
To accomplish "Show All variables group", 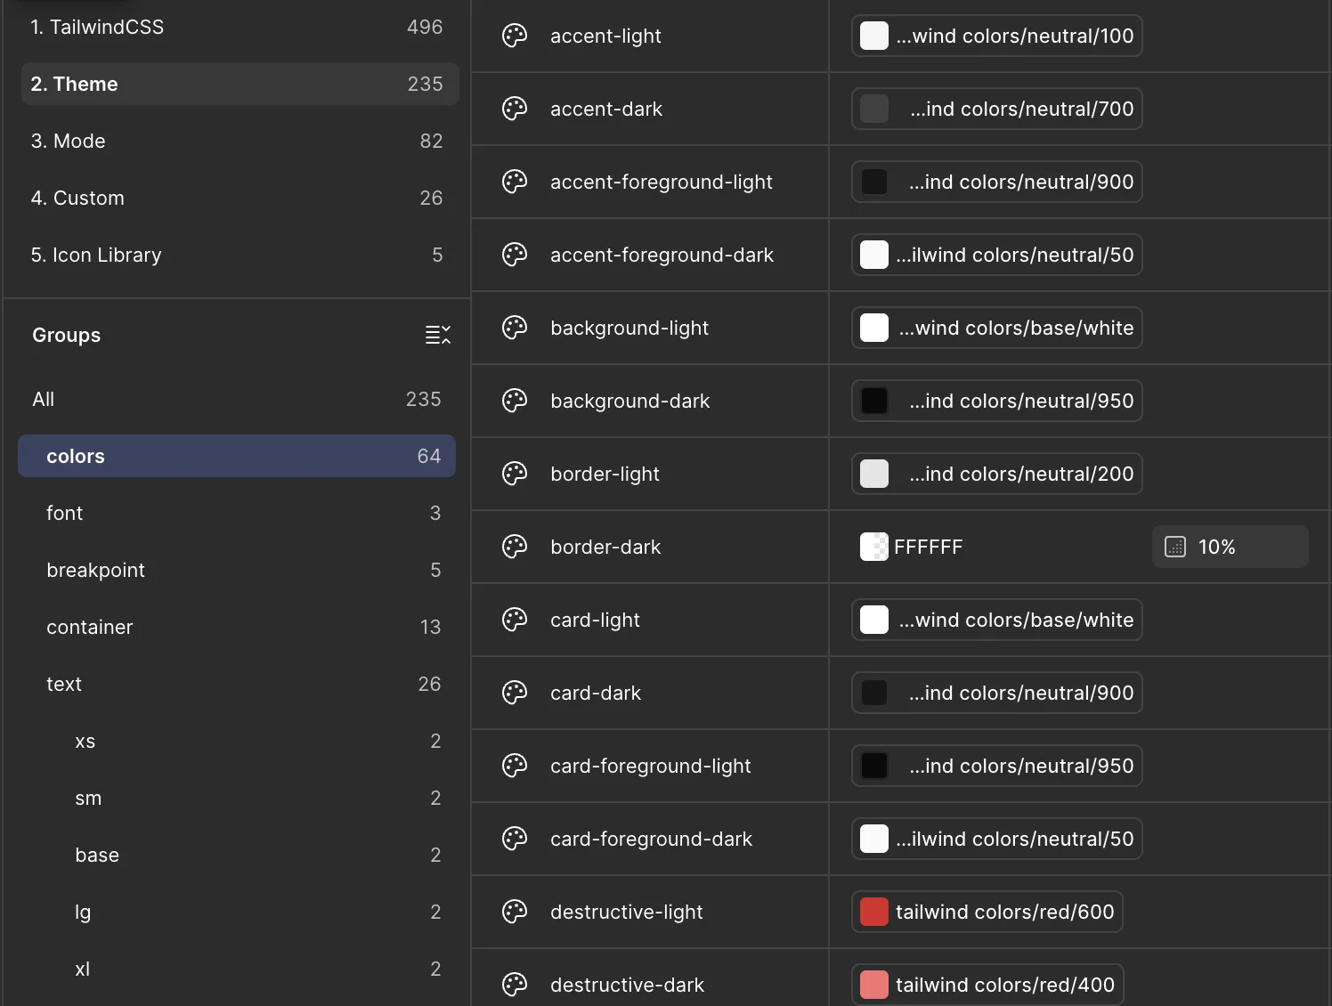I will pyautogui.click(x=237, y=399).
